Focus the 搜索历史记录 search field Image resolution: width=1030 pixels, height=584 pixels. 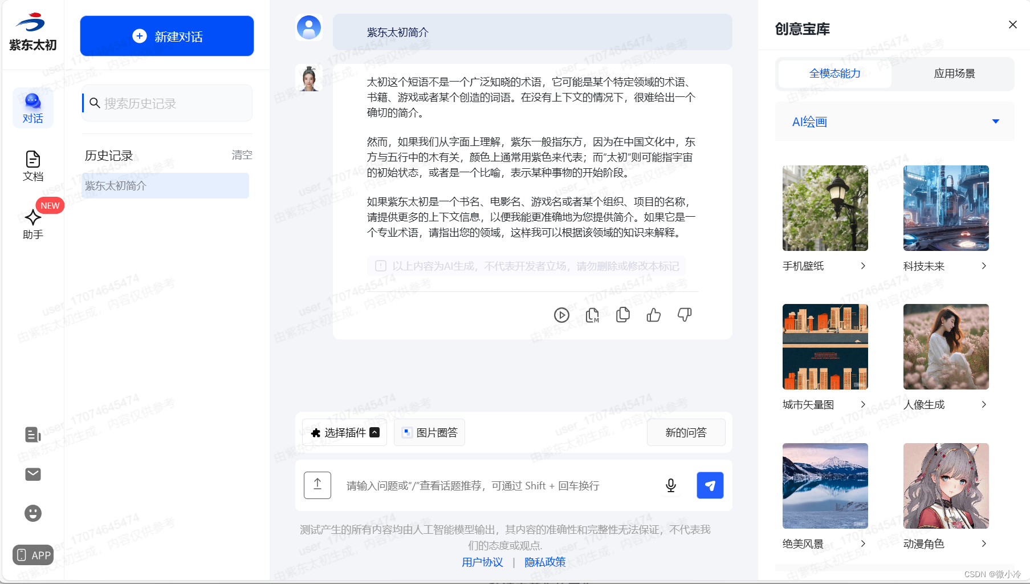click(x=167, y=103)
